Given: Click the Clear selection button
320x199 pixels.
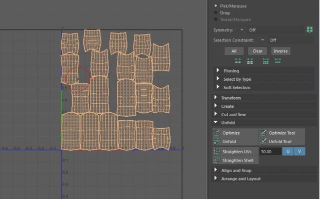Looking at the screenshot, I should point(257,51).
